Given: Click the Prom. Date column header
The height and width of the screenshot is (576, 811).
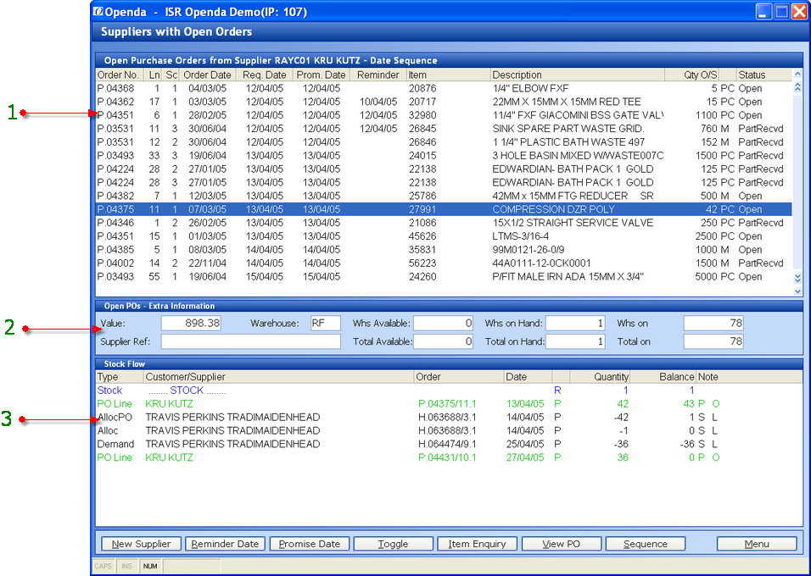Looking at the screenshot, I should point(322,75).
